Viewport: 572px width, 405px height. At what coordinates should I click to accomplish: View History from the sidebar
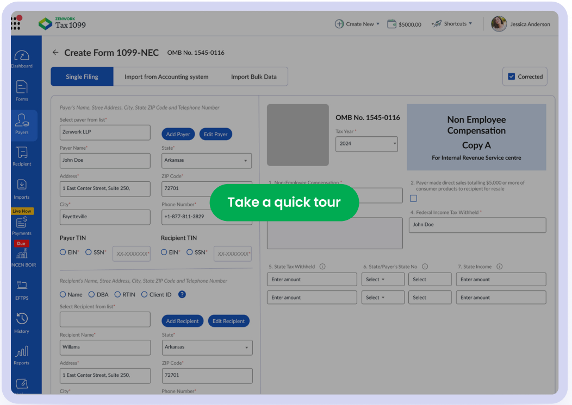(22, 322)
